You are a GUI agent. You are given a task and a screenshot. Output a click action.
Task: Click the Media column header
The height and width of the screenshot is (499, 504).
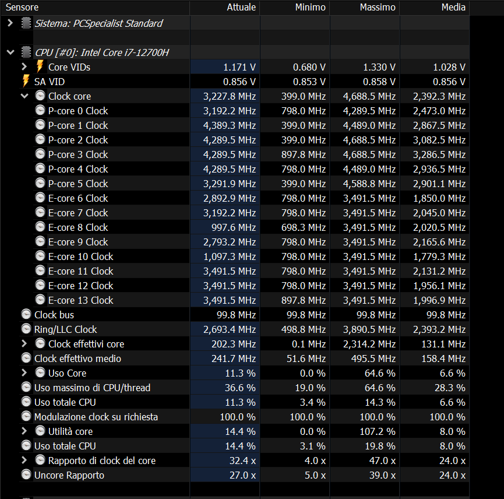pos(435,8)
